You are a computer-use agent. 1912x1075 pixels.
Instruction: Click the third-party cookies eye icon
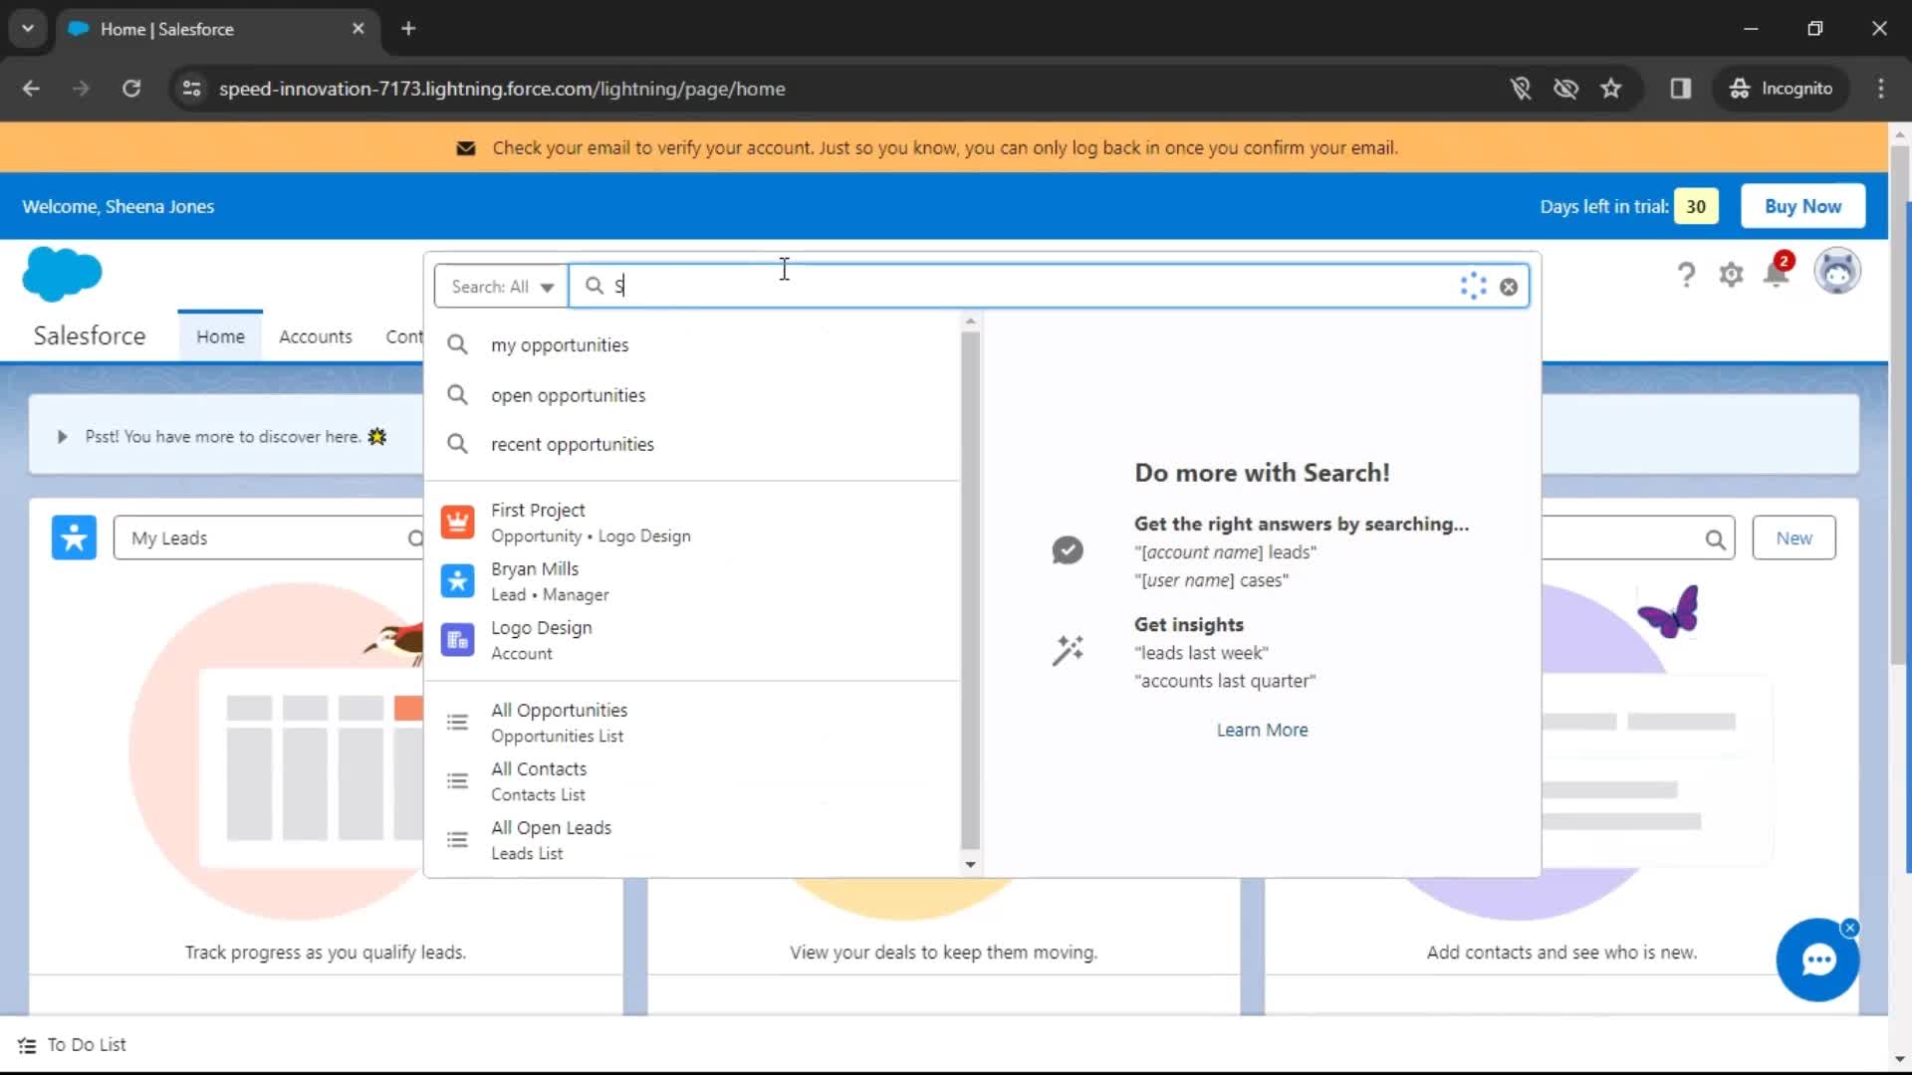click(1565, 89)
